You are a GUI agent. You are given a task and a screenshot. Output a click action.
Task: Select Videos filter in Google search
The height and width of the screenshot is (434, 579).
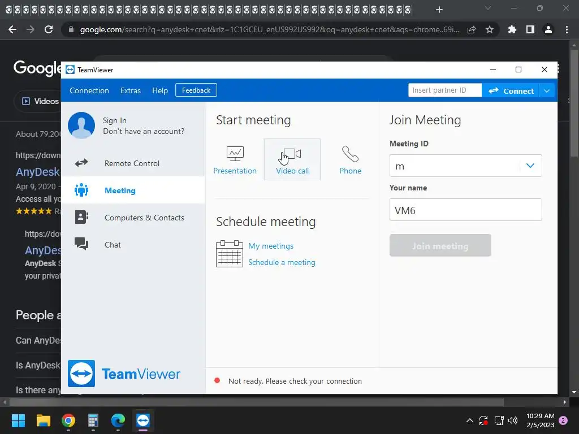41,101
